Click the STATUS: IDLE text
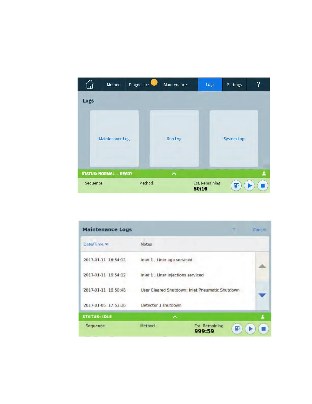This screenshot has height=404, width=312. (x=97, y=317)
